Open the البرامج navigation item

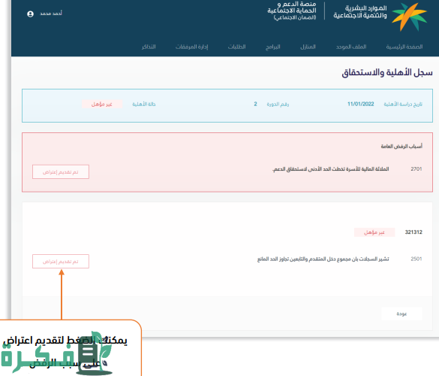click(273, 47)
